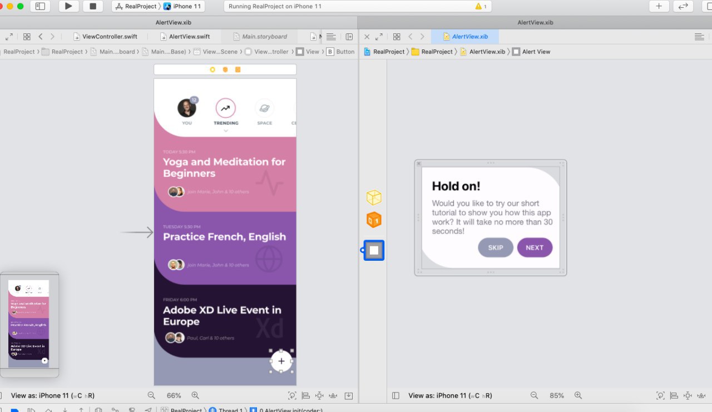Image resolution: width=712 pixels, height=412 pixels.
Task: Open the RealProject scheme selector
Action: pyautogui.click(x=136, y=6)
